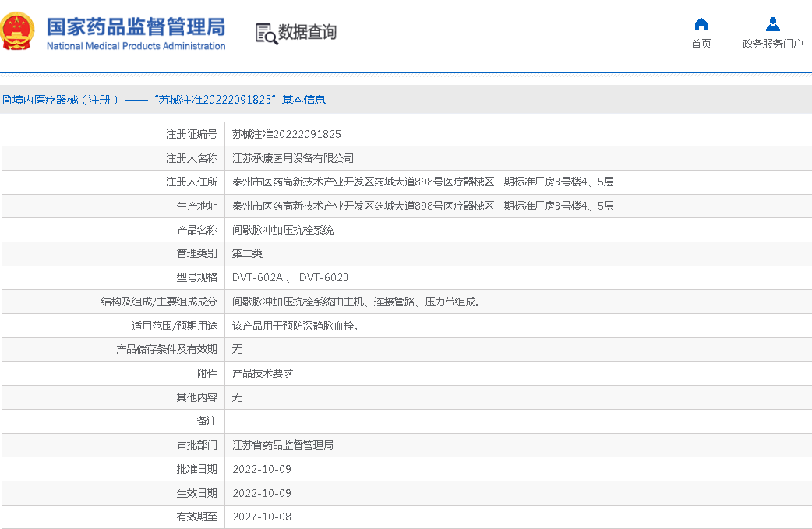Click the 境内医疗器械（注册）基本信息 heading
Screen dimensions: 812x529
[164, 100]
